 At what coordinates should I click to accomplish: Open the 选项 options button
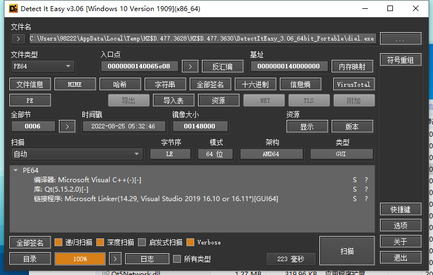point(401,226)
